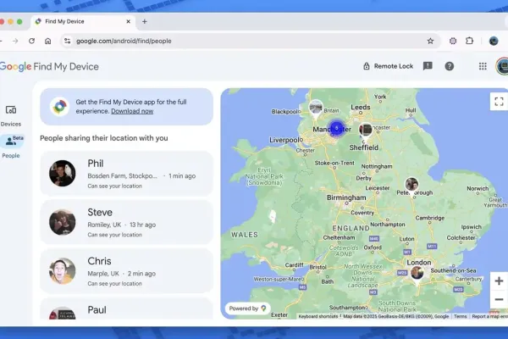
Task: Open site information icon in address bar
Action: click(68, 41)
